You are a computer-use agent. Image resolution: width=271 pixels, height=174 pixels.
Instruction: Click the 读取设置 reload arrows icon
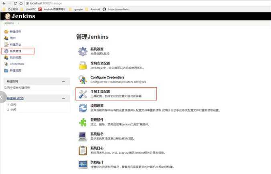83,108
